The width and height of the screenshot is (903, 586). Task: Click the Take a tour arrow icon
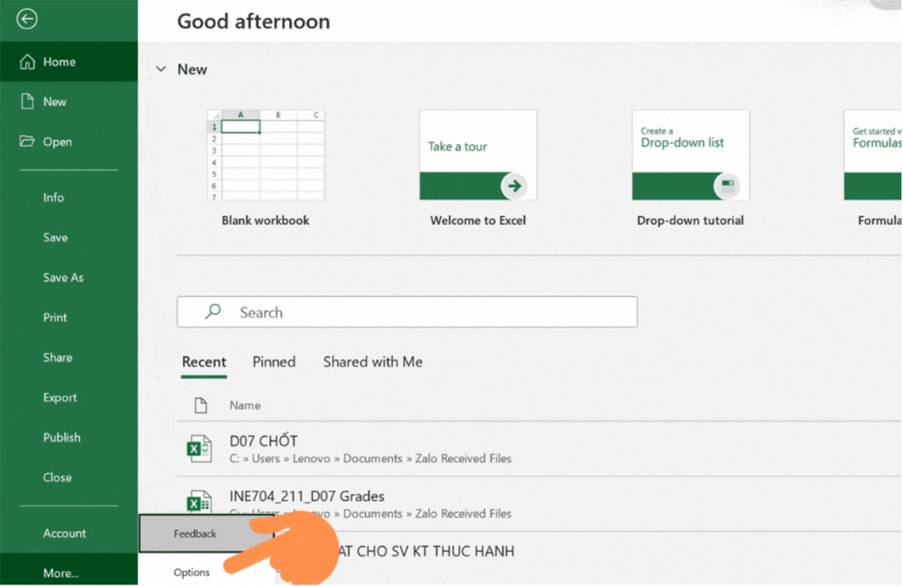pyautogui.click(x=514, y=186)
